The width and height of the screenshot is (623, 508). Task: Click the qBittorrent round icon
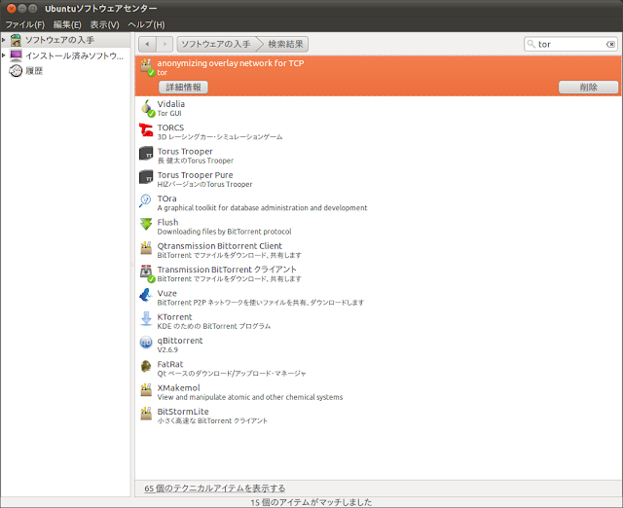pos(146,343)
